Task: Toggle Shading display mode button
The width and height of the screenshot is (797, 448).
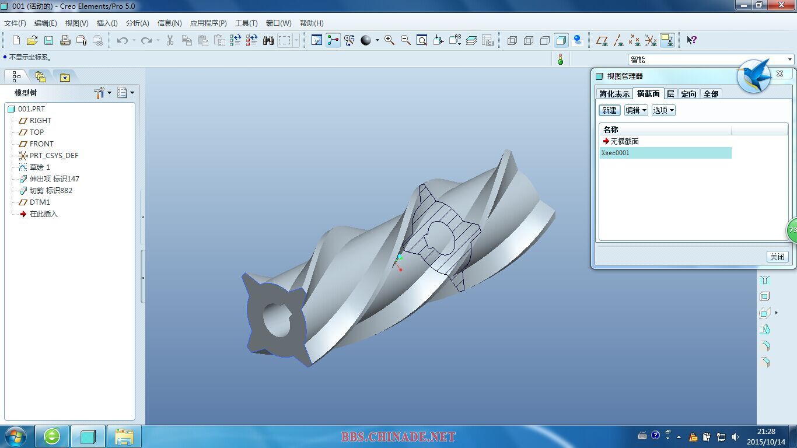Action: pyautogui.click(x=561, y=40)
